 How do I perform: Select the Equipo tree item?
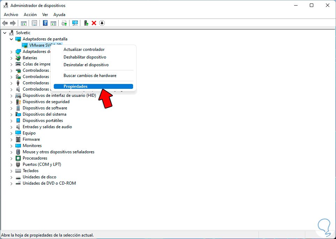click(29, 133)
